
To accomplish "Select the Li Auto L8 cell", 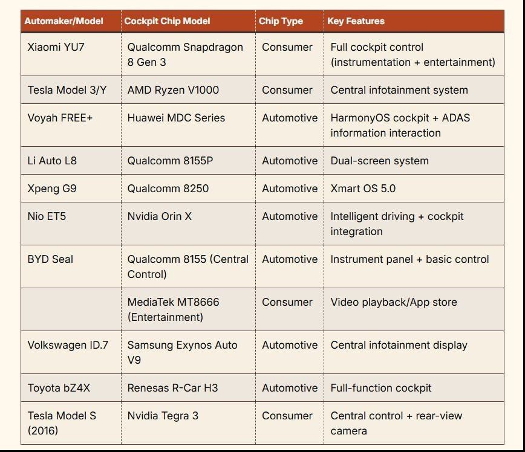I will point(71,161).
